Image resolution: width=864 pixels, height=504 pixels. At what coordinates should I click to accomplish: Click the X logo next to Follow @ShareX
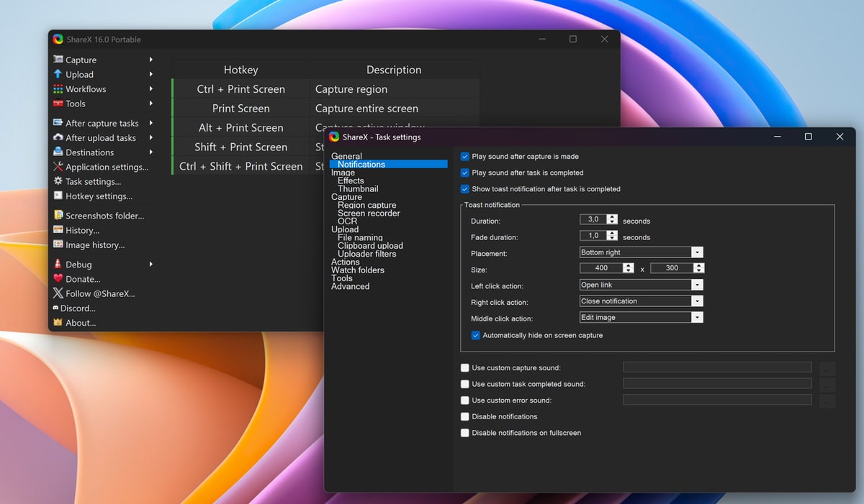[x=58, y=293]
